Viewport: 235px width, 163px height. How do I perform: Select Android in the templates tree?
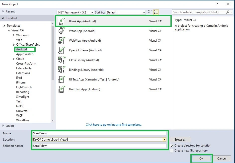pyautogui.click(x=22, y=49)
